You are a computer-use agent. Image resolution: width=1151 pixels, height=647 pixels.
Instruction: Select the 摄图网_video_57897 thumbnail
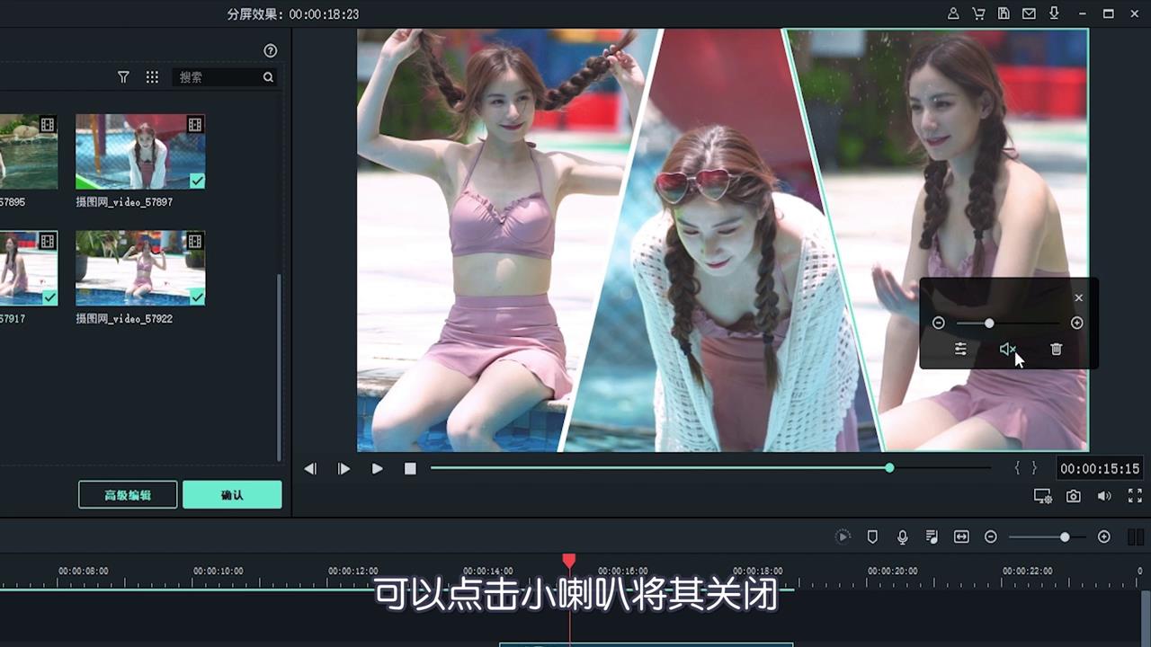[140, 151]
